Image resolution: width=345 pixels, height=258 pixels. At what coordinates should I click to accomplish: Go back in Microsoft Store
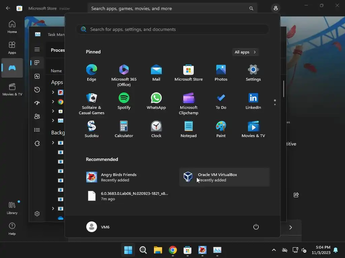(x=8, y=8)
